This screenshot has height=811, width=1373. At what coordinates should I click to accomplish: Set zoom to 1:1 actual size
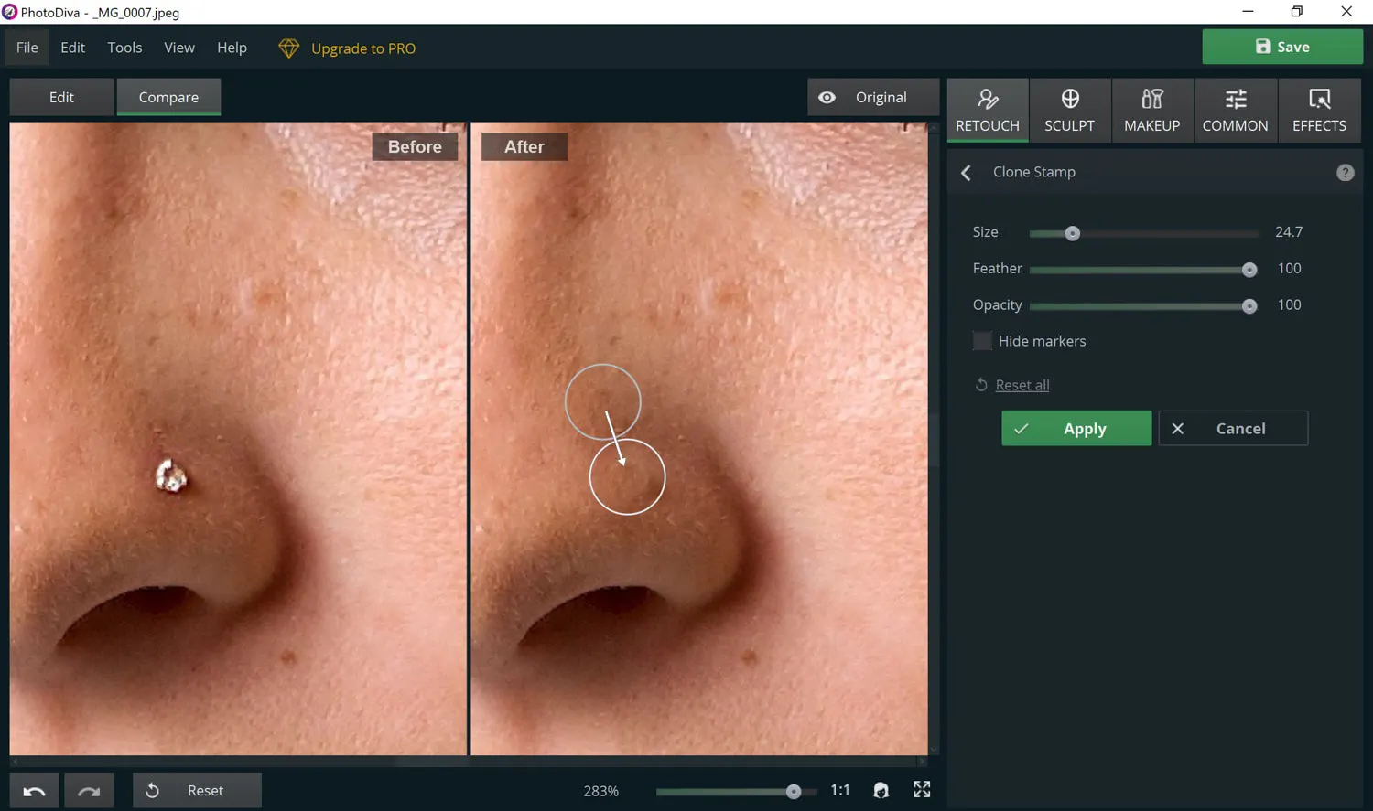(839, 790)
